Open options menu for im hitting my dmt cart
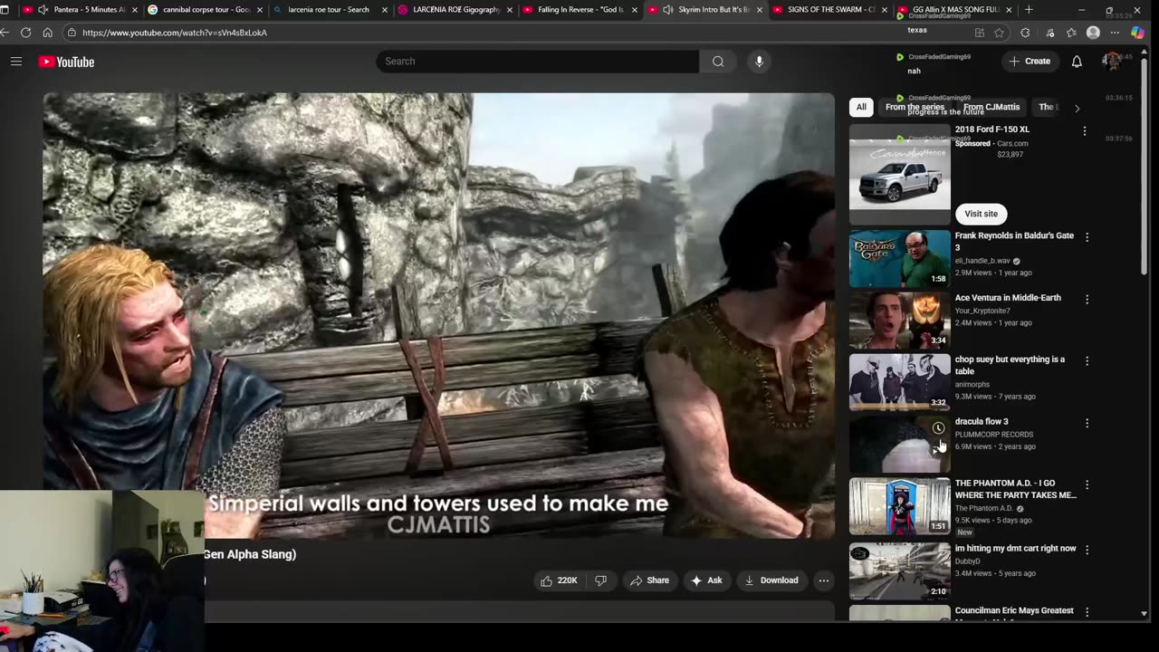Image resolution: width=1159 pixels, height=652 pixels. coord(1087,550)
